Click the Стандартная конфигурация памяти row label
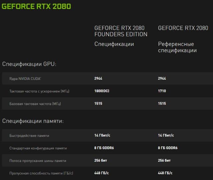The width and height of the screenshot is (213, 180). coord(38,148)
